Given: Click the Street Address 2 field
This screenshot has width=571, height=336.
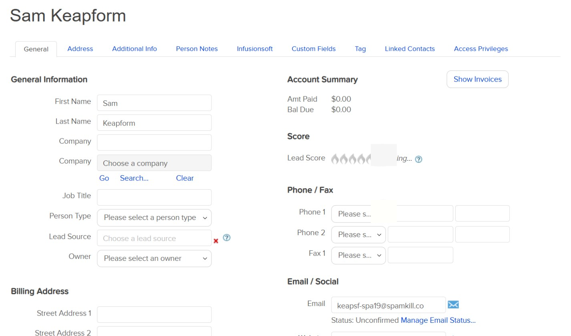Looking at the screenshot, I should click(x=154, y=331).
